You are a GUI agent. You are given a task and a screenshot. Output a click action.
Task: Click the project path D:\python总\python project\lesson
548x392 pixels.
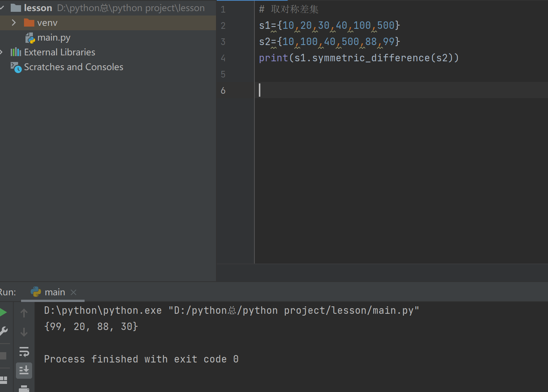(131, 8)
